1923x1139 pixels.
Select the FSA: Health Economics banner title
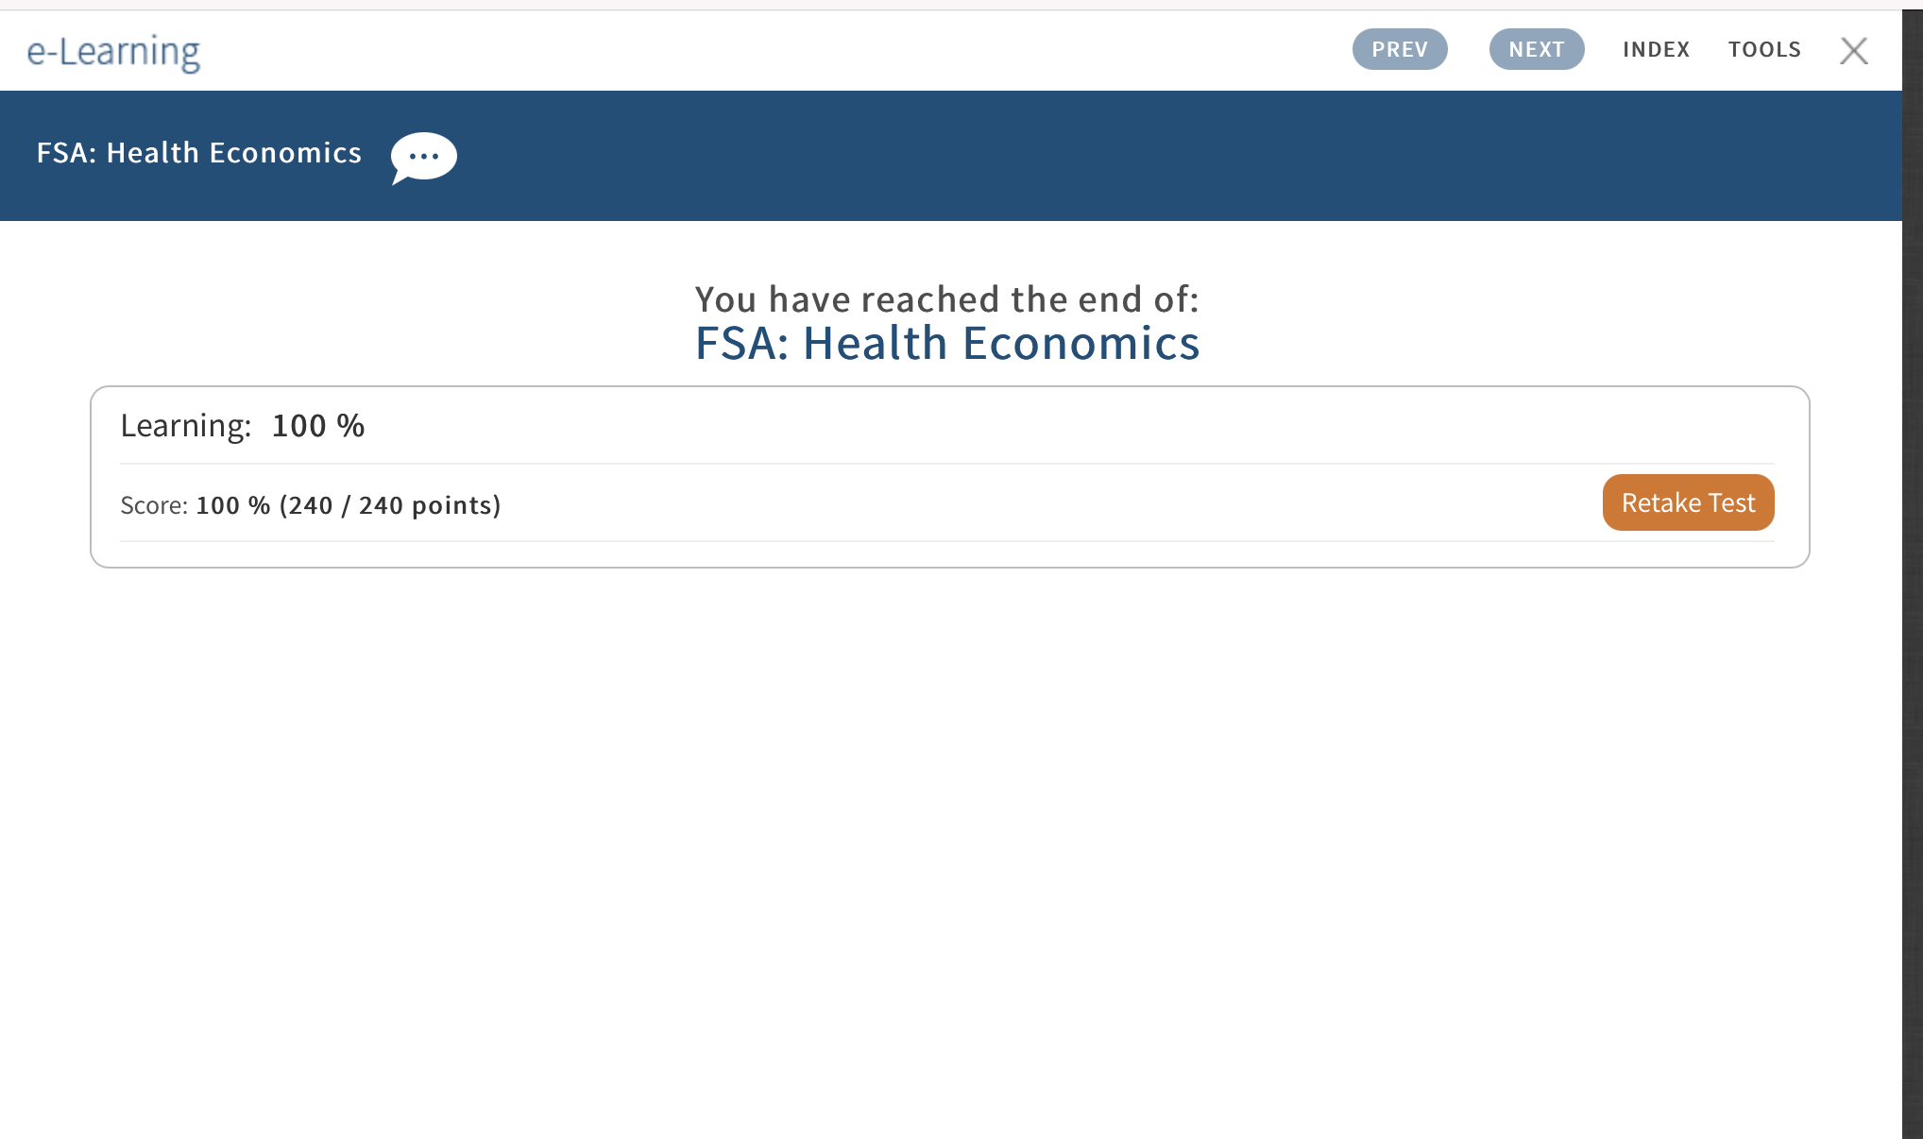(199, 153)
